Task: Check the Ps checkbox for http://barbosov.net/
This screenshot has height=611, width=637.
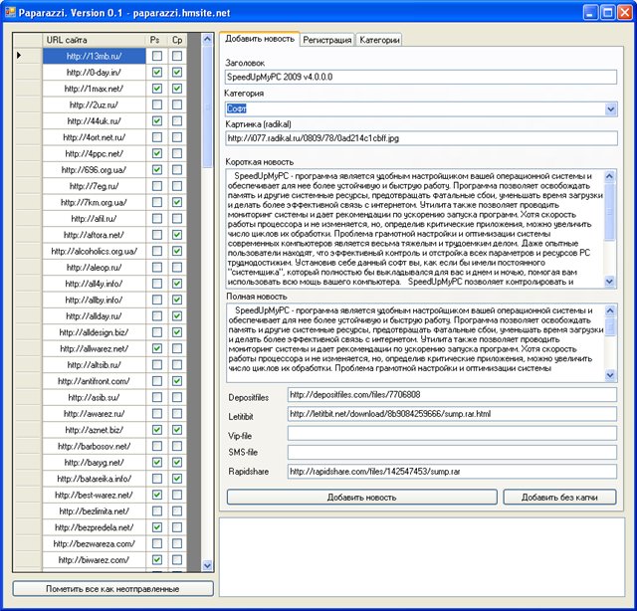Action: [157, 446]
